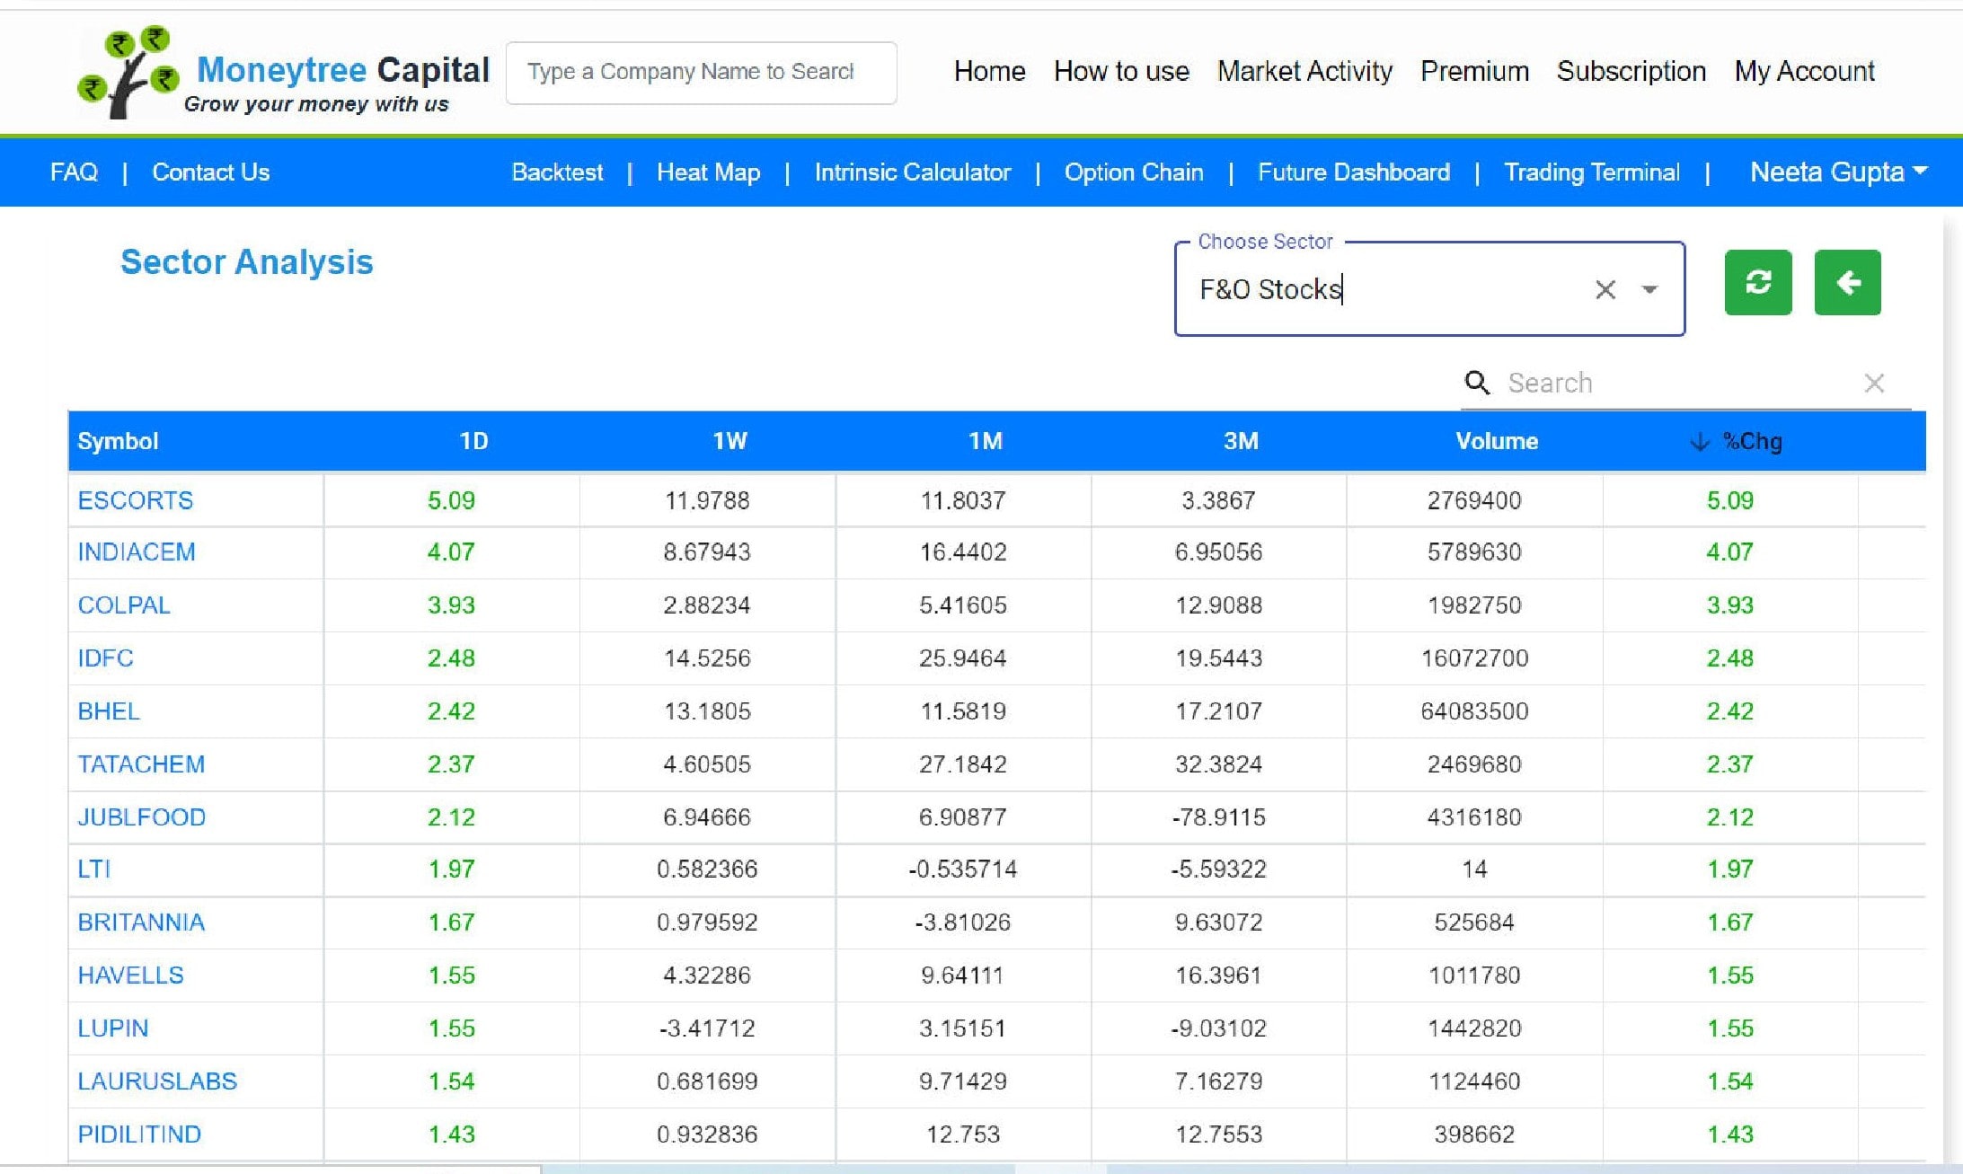
Task: Select BRITANNIA 1M value -3.81026
Action: pos(962,922)
